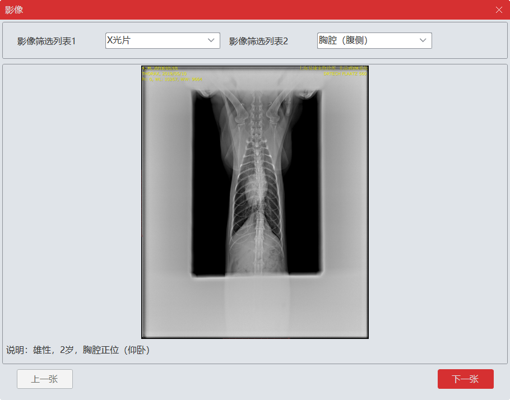Click the chevron arrow of the X光片 dropdown
510x400 pixels.
pyautogui.click(x=211, y=40)
